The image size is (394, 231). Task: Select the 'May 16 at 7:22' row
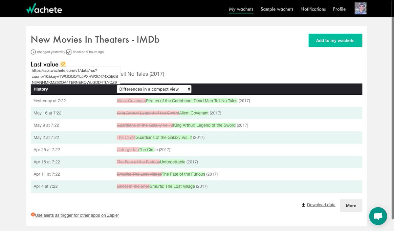click(x=196, y=113)
